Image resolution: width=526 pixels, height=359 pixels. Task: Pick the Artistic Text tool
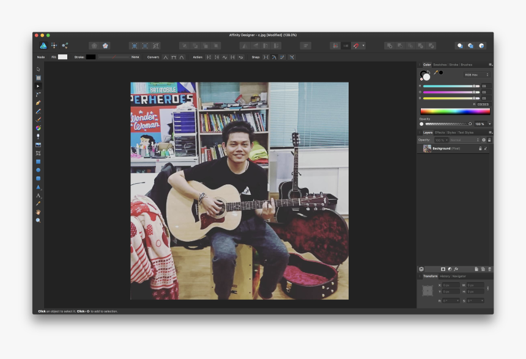[38, 195]
